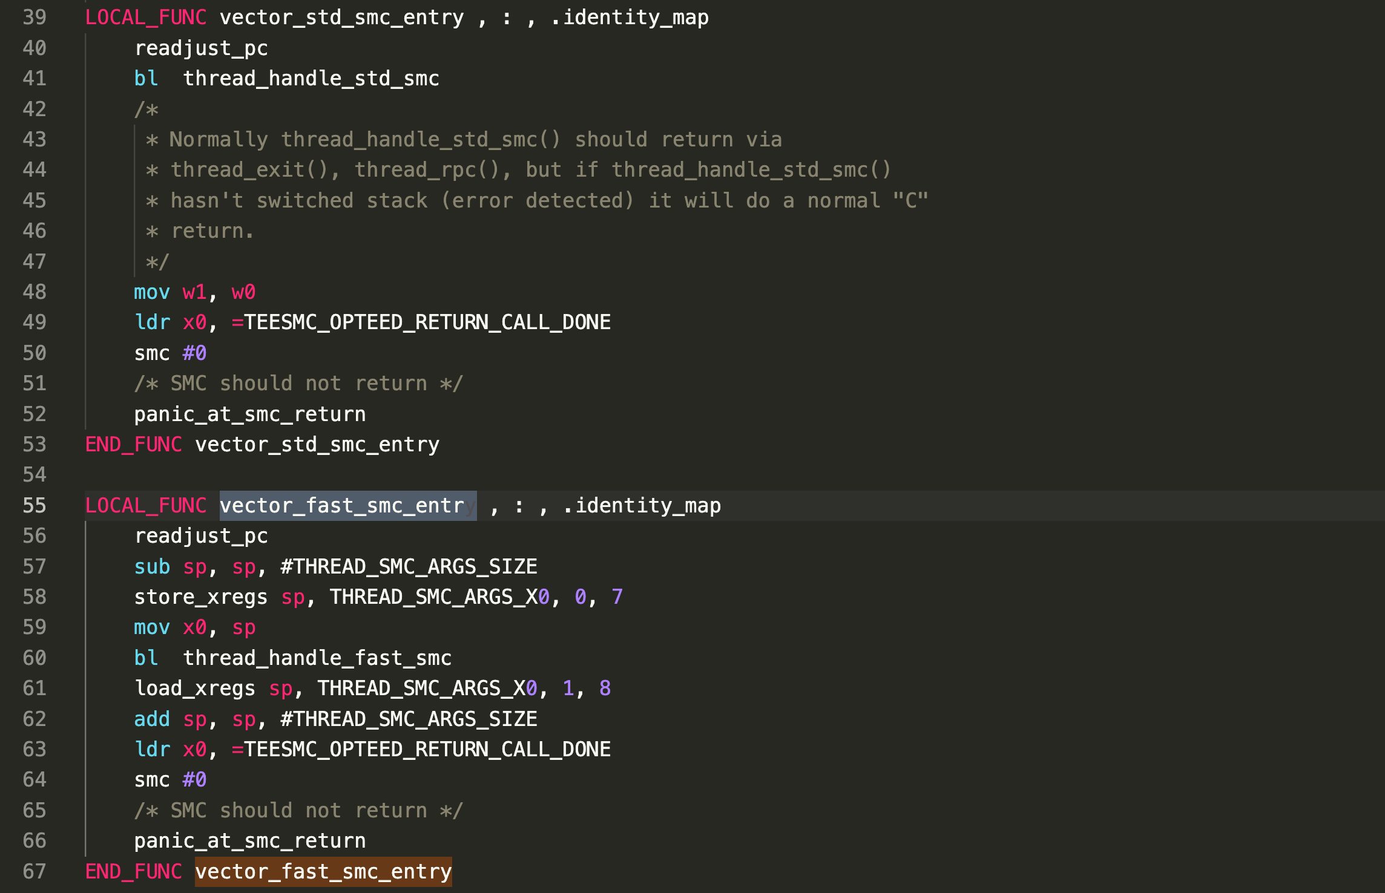Click TEESMC_OPTEED_RETURN_CALL_DONE on line 49

tap(427, 322)
